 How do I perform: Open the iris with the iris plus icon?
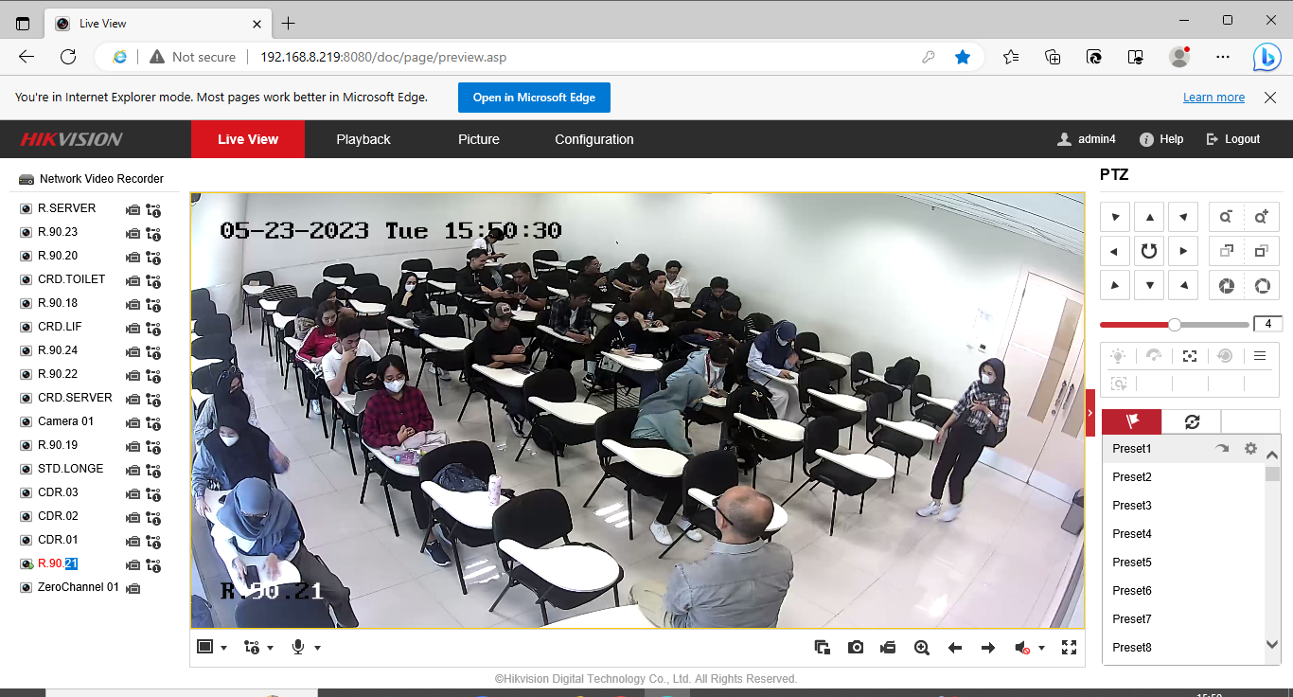[x=1262, y=285]
